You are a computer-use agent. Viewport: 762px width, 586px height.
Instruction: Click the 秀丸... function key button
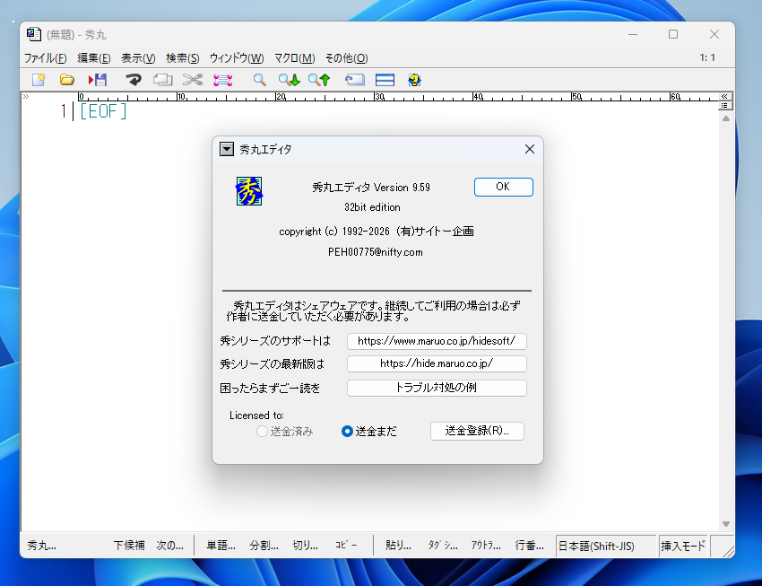click(x=42, y=546)
